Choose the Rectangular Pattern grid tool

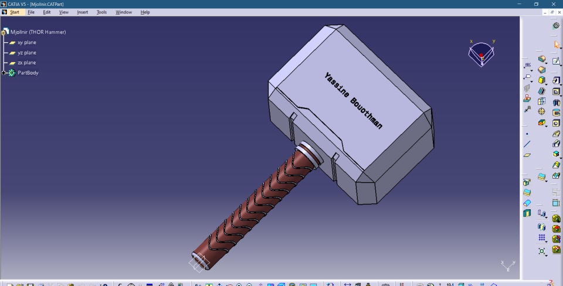541,237
